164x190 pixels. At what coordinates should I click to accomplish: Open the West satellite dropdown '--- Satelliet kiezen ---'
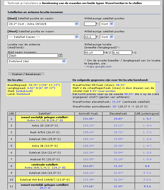[43, 37]
